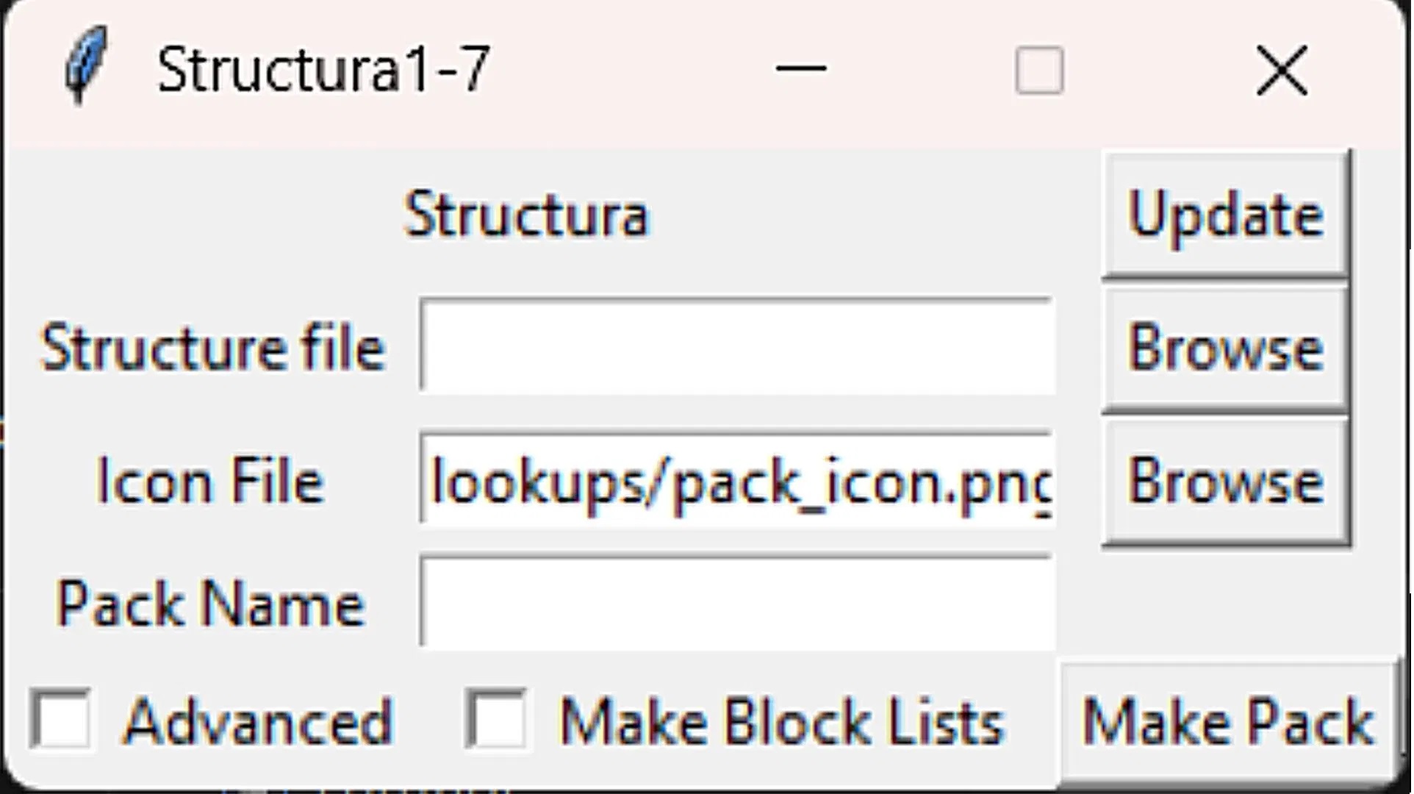Focus the Structure file text field
1414x794 pixels.
(x=737, y=346)
